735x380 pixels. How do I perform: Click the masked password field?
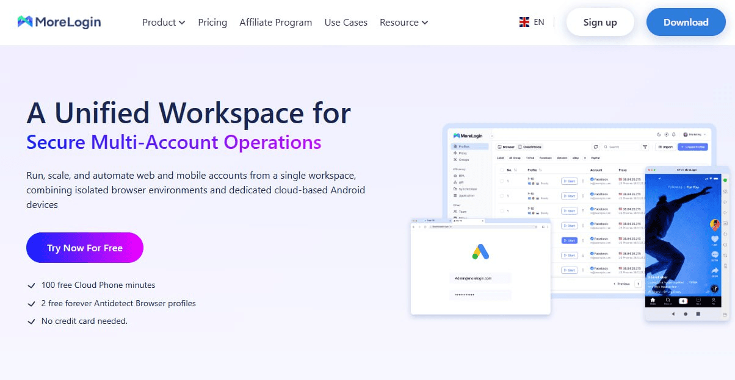(x=480, y=295)
